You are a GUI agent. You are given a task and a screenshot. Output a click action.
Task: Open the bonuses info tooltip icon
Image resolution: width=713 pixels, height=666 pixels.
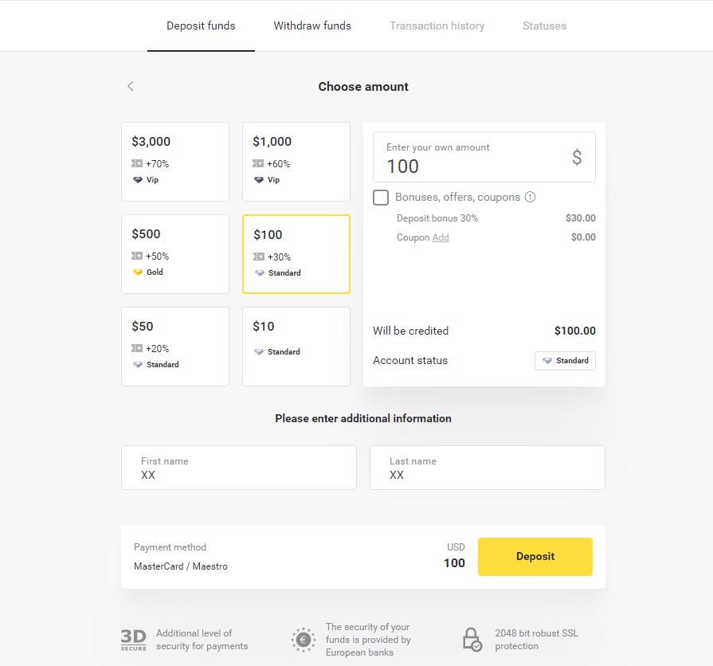(x=530, y=197)
